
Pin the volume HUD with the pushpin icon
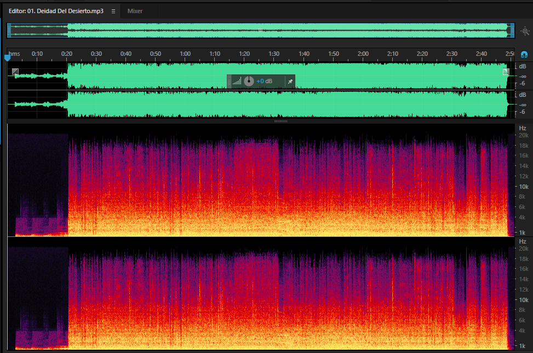(x=290, y=81)
